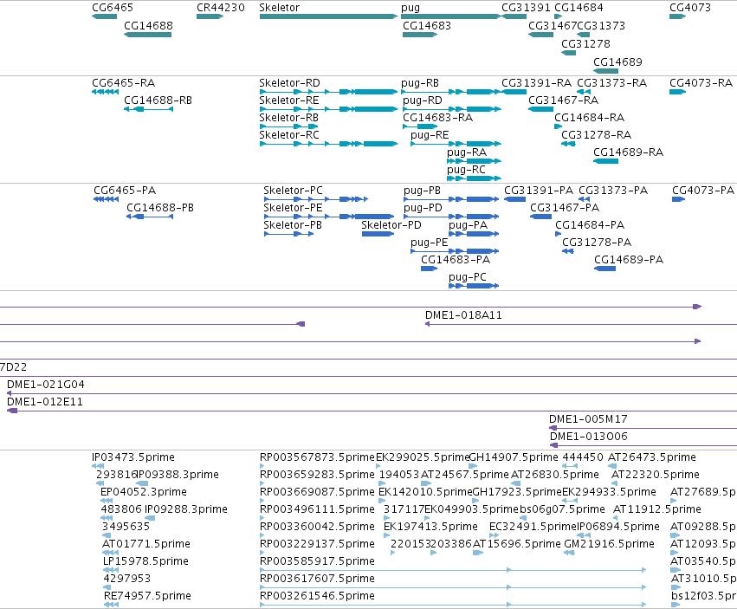Open protein pug-PD
737x609 pixels.
[423, 208]
